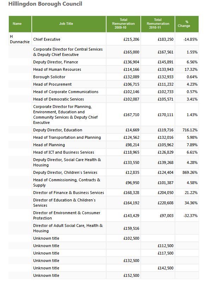Click the £220,608 remuneration figure
This screenshot has width=206, height=291.
(165, 203)
